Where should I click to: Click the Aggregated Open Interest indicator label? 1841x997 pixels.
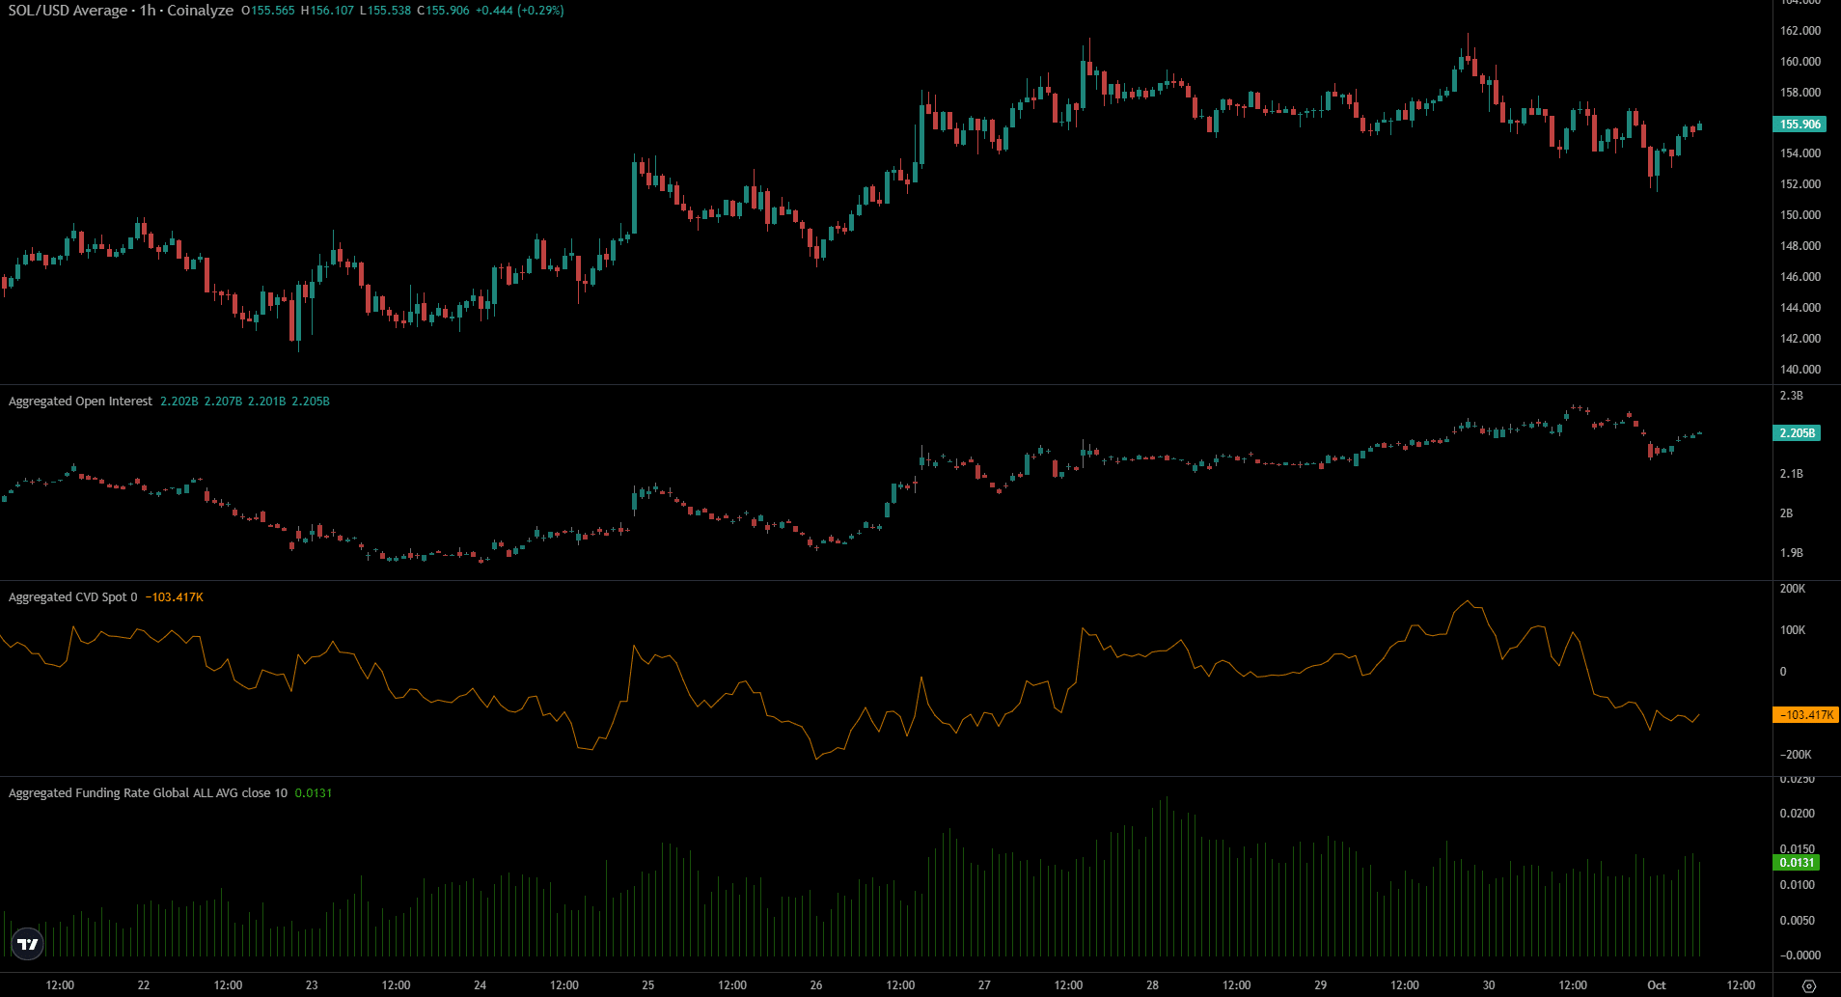point(80,402)
